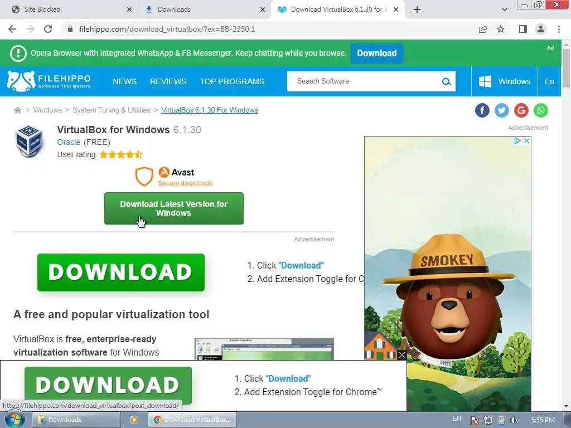Open media player taskbar icon
The image size is (571, 428).
[134, 420]
